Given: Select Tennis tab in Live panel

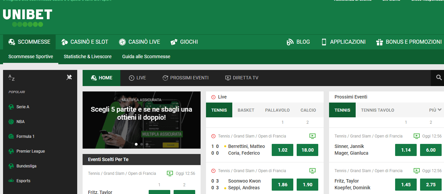Looking at the screenshot, I should pos(219,110).
